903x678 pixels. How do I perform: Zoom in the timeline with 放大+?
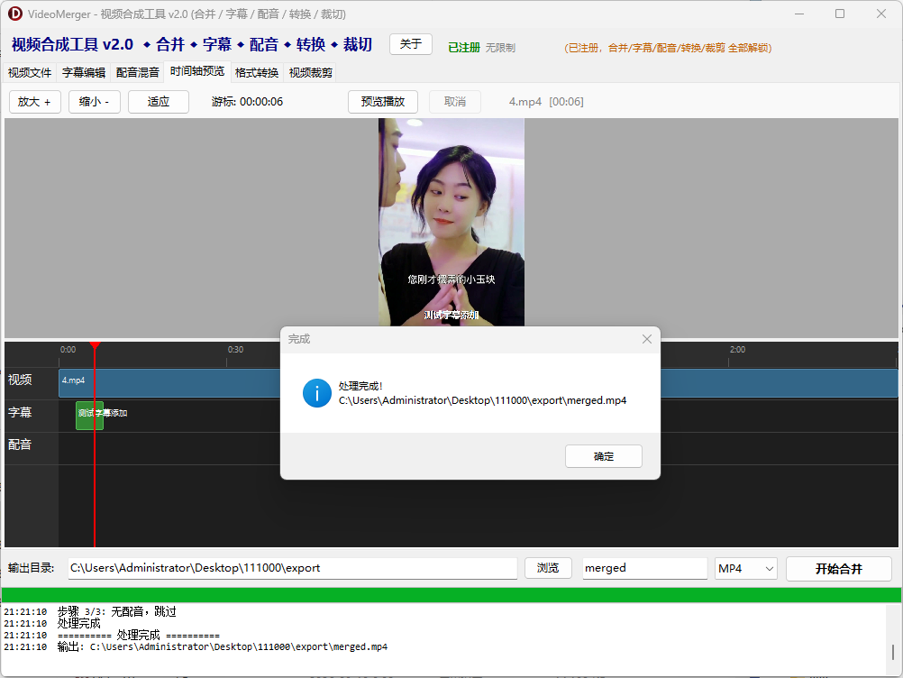(34, 102)
